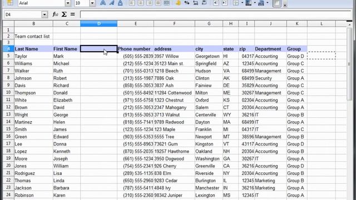Click the 'Elizabeth' first name cell
356x200 pixels.
point(67,100)
